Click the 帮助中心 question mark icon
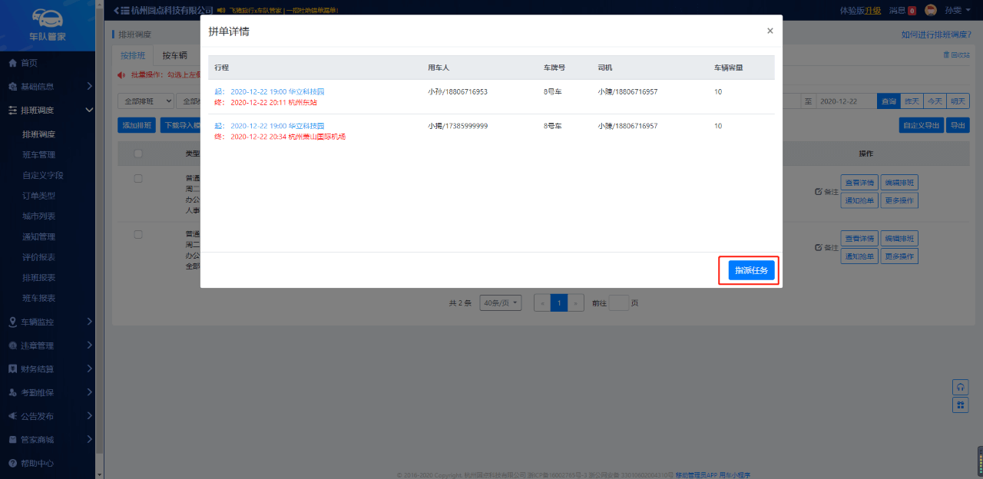Screen dimensions: 983x479 [12, 464]
